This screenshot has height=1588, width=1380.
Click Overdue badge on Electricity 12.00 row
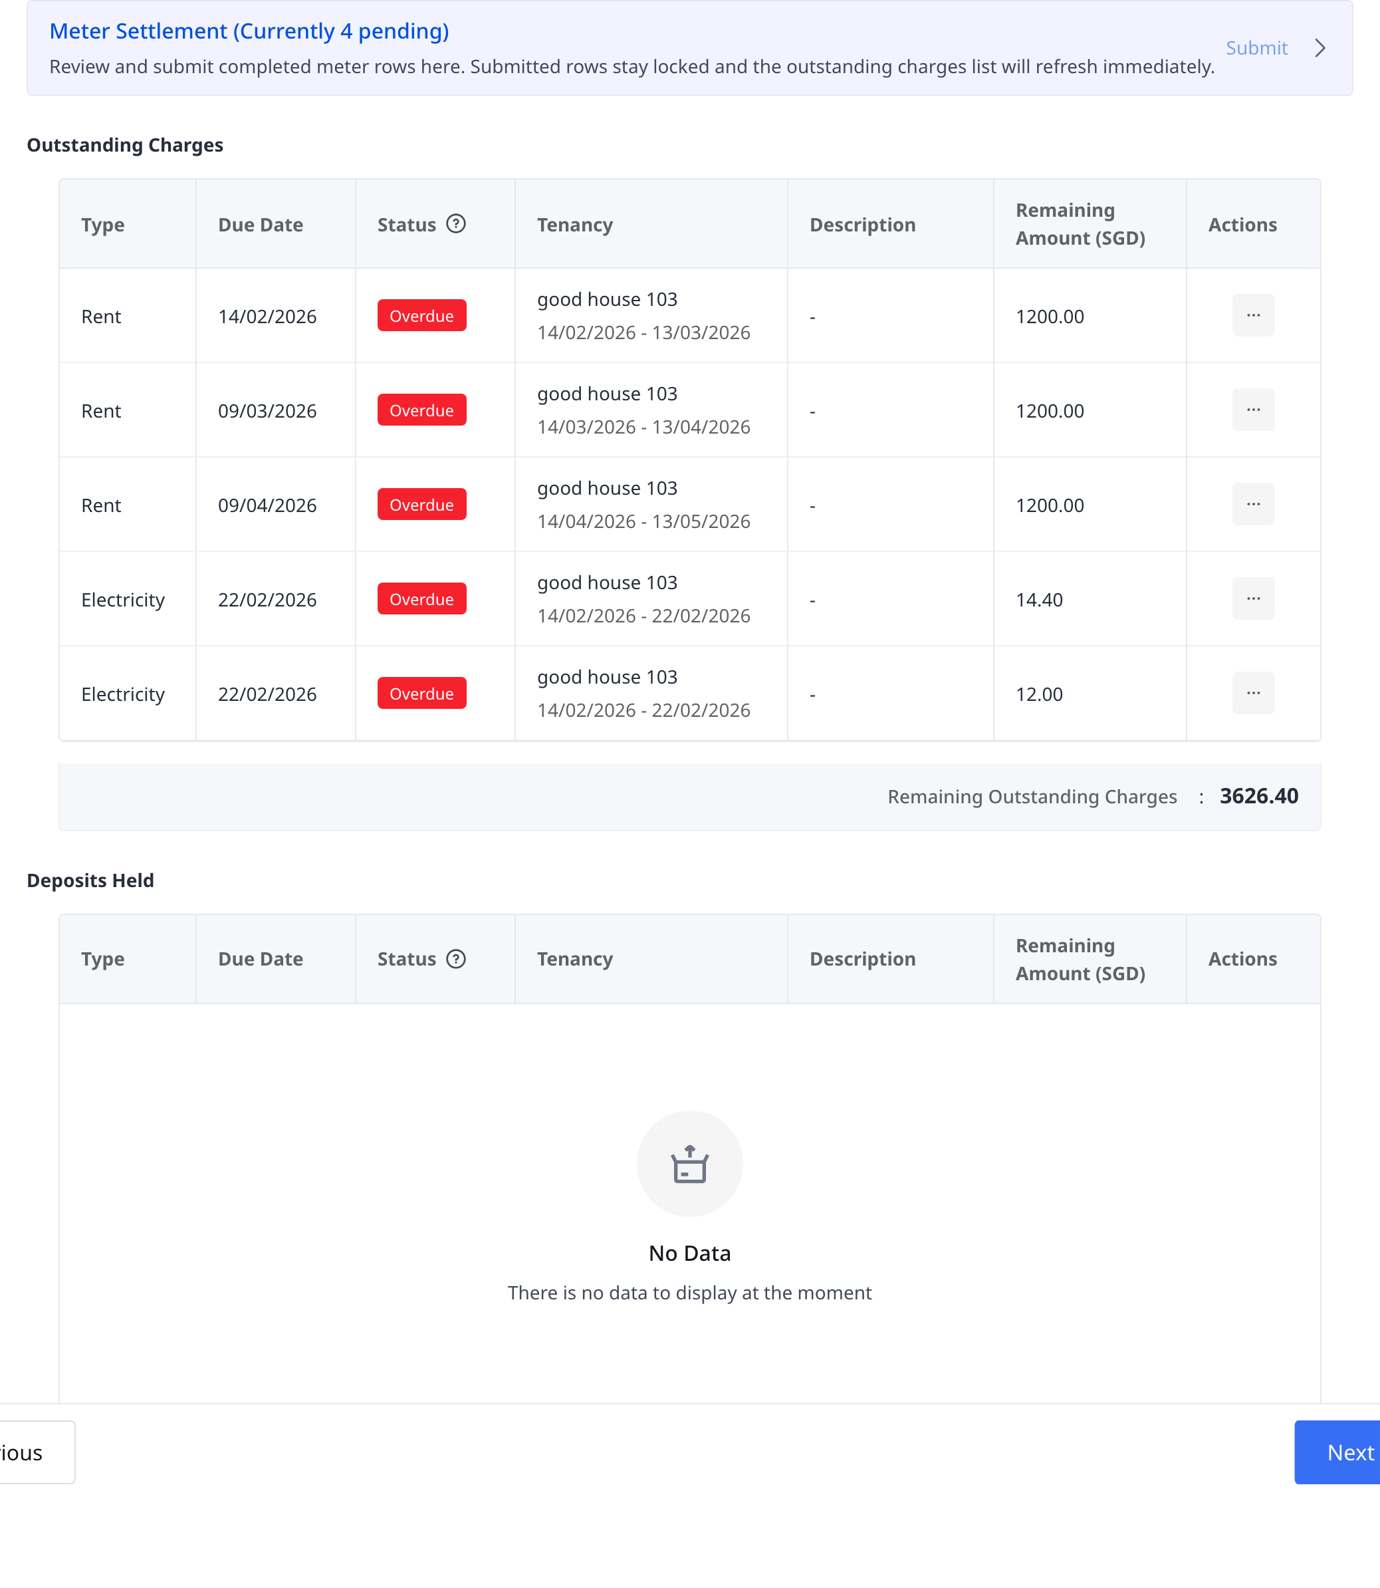pos(421,694)
